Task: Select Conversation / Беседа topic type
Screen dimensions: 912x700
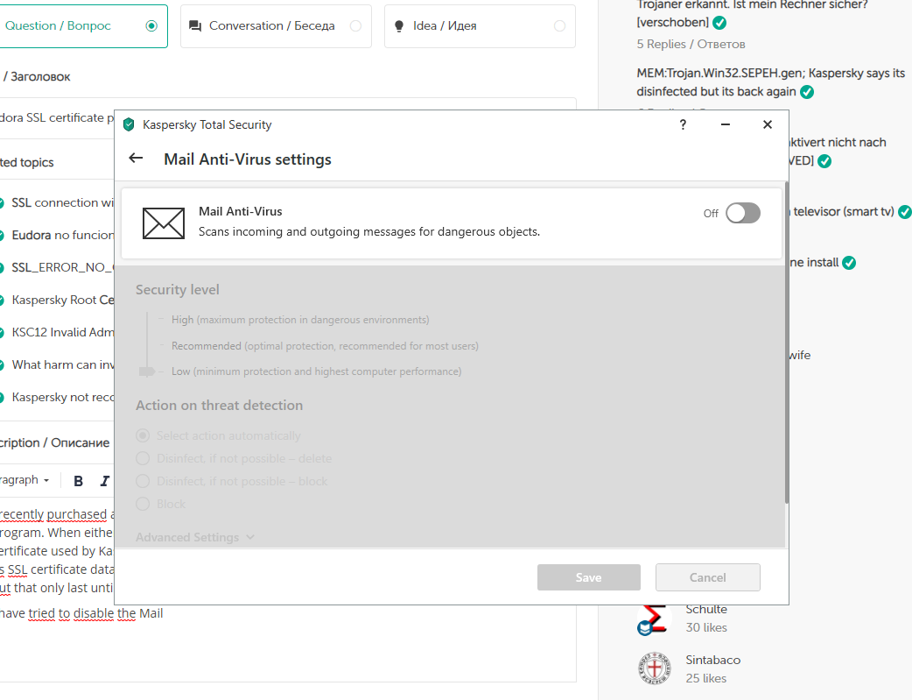Action: pos(276,25)
